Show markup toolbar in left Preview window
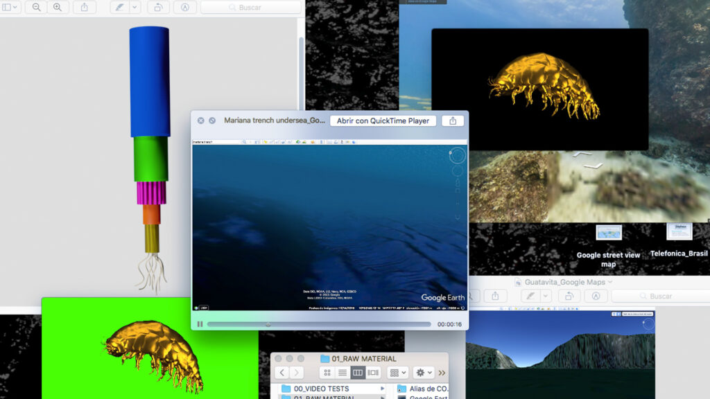Image resolution: width=710 pixels, height=399 pixels. 184,7
